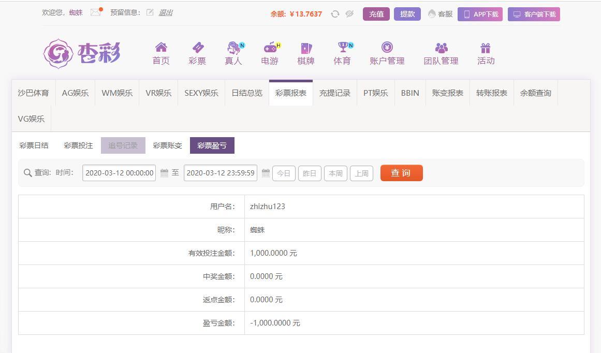
Task: Open the start date calendar icon
Action: [x=164, y=173]
